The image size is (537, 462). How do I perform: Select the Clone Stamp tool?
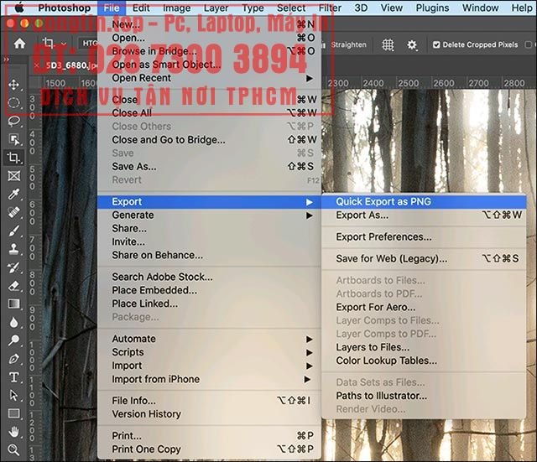(x=13, y=249)
